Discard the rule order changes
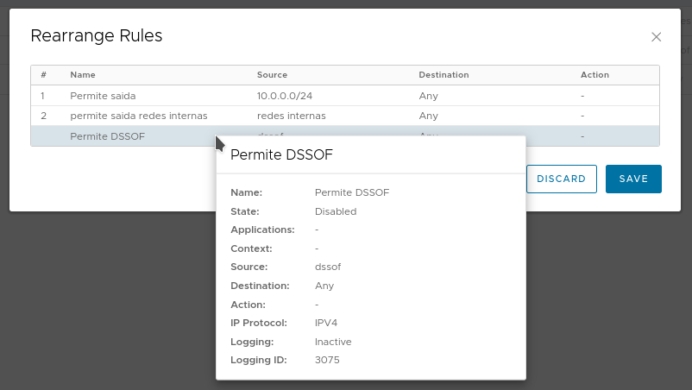This screenshot has width=692, height=390. point(561,179)
